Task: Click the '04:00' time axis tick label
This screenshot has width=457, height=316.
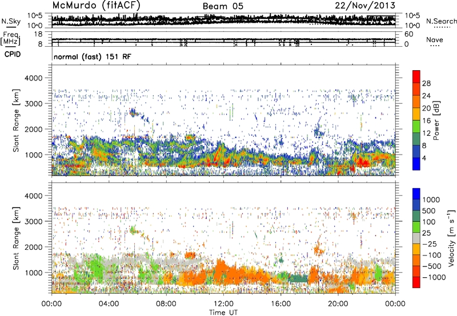Action: coord(109,304)
